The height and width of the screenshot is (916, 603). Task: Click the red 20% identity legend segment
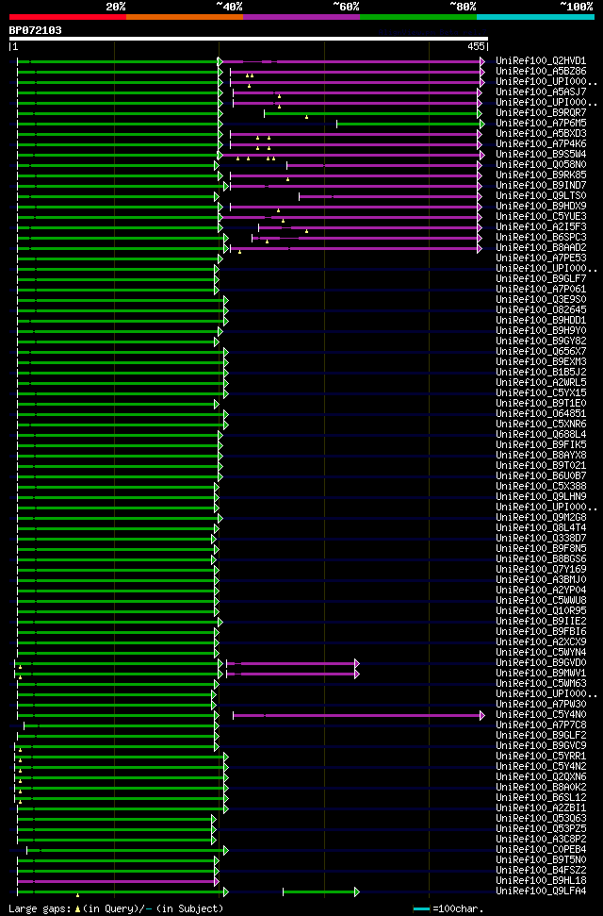pos(68,17)
